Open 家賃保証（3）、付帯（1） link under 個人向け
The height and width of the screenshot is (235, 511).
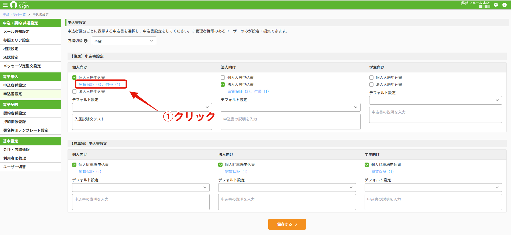click(100, 85)
